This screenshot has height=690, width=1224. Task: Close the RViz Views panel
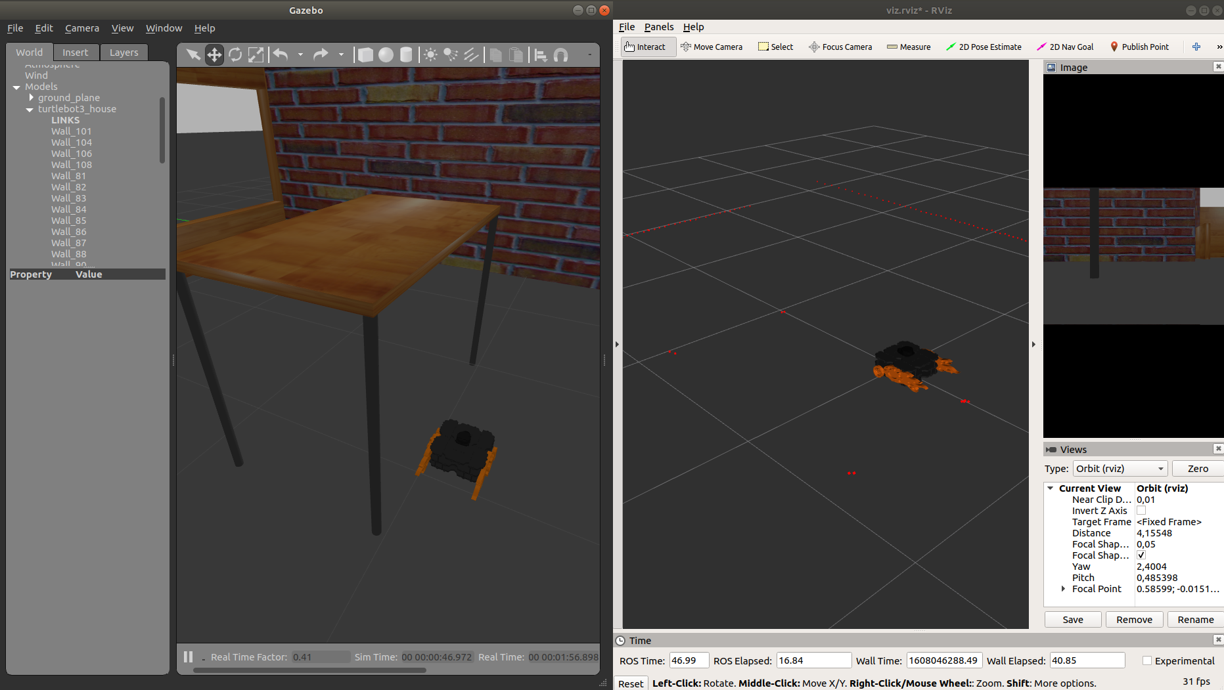(x=1218, y=448)
